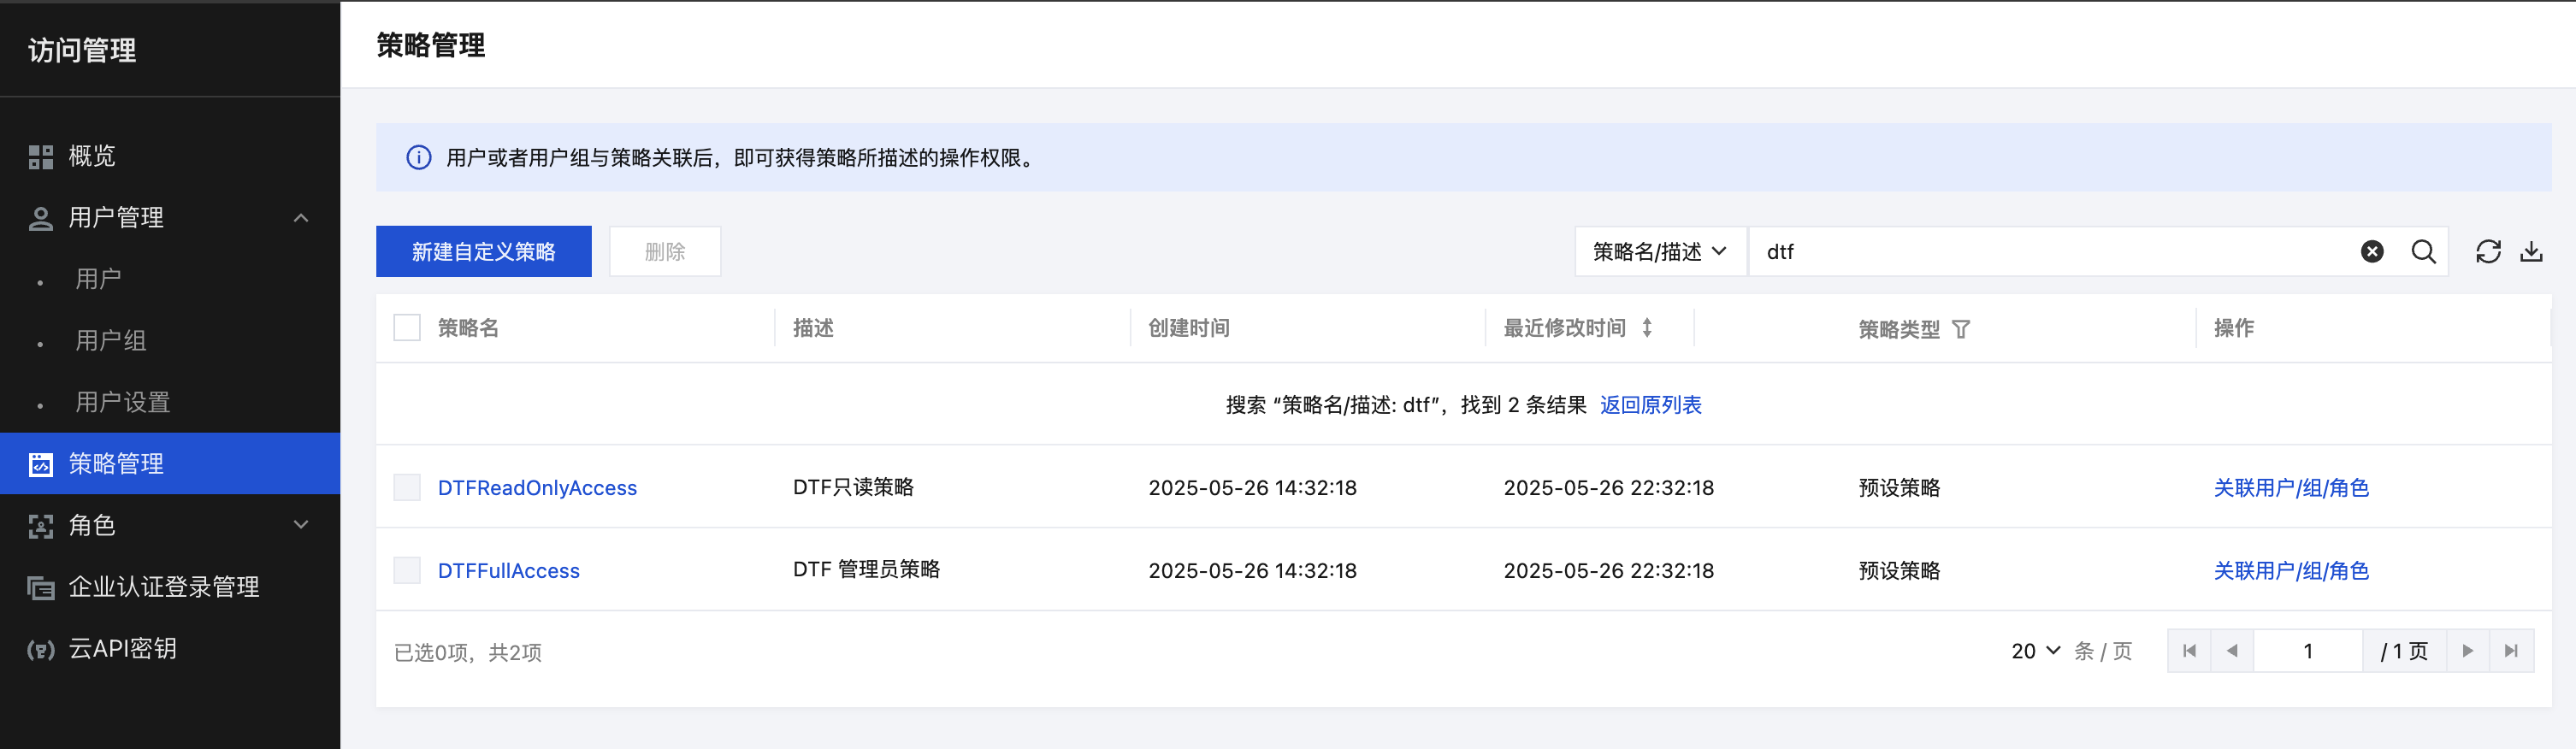Click the 新建自定义策略 button
The height and width of the screenshot is (749, 2576).
pos(483,252)
